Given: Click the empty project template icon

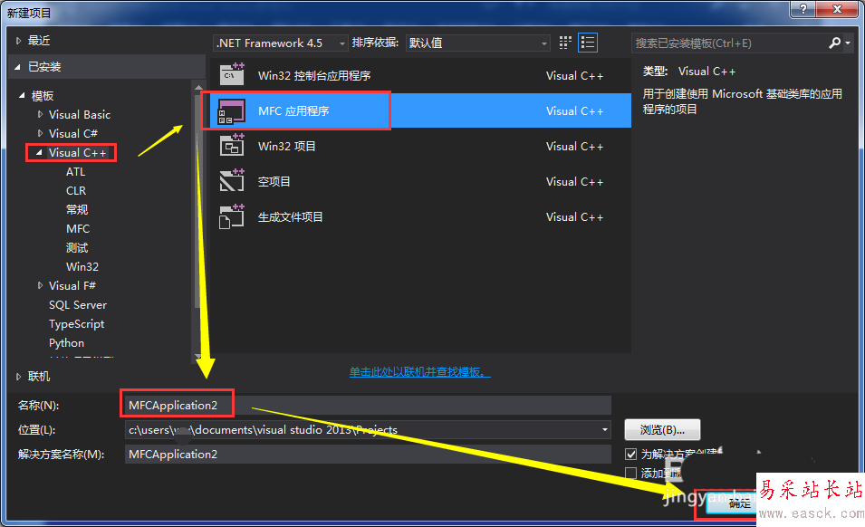Looking at the screenshot, I should point(232,181).
